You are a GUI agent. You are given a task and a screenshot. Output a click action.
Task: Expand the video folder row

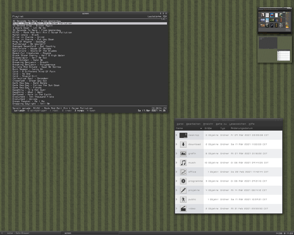point(176,209)
